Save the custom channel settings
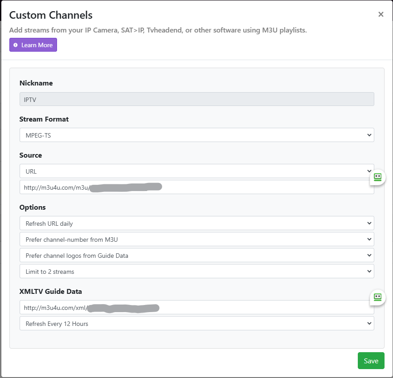The width and height of the screenshot is (393, 378). coord(371,361)
